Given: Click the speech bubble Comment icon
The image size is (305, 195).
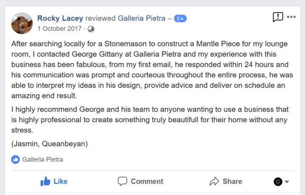Looking at the screenshot, I should coord(122,181).
